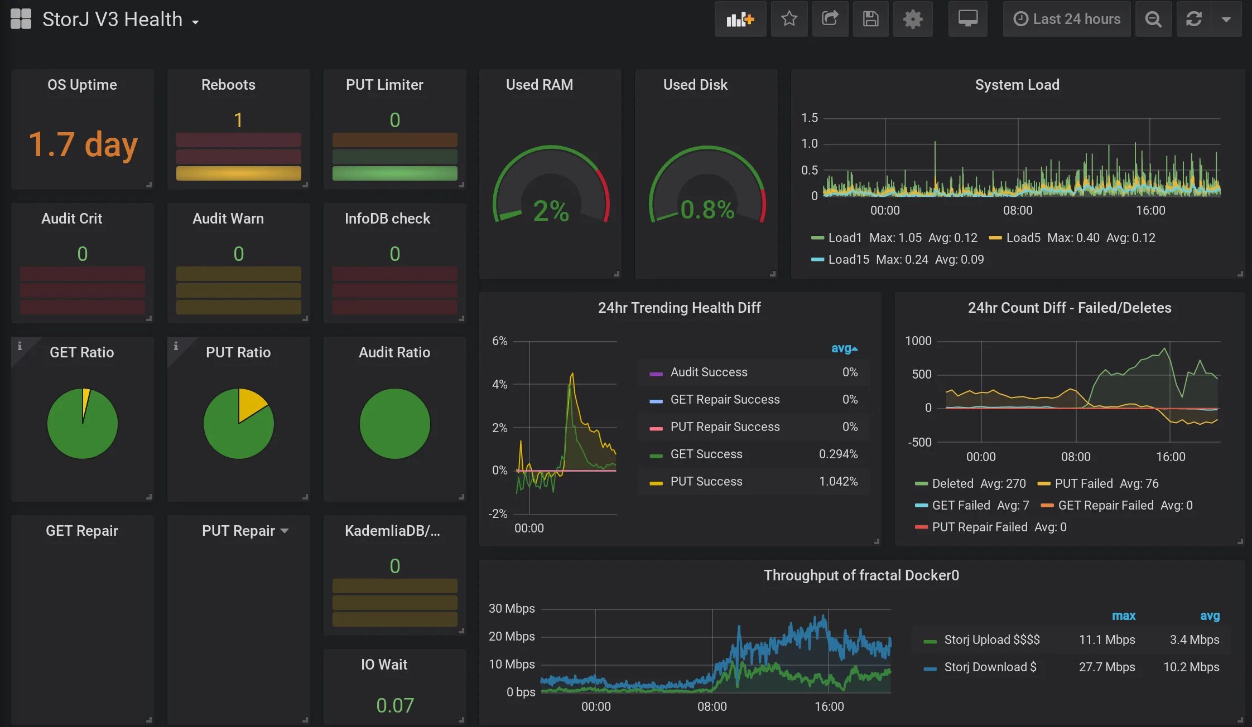Click the Add panel icon
Viewport: 1252px width, 727px height.
[x=740, y=20]
